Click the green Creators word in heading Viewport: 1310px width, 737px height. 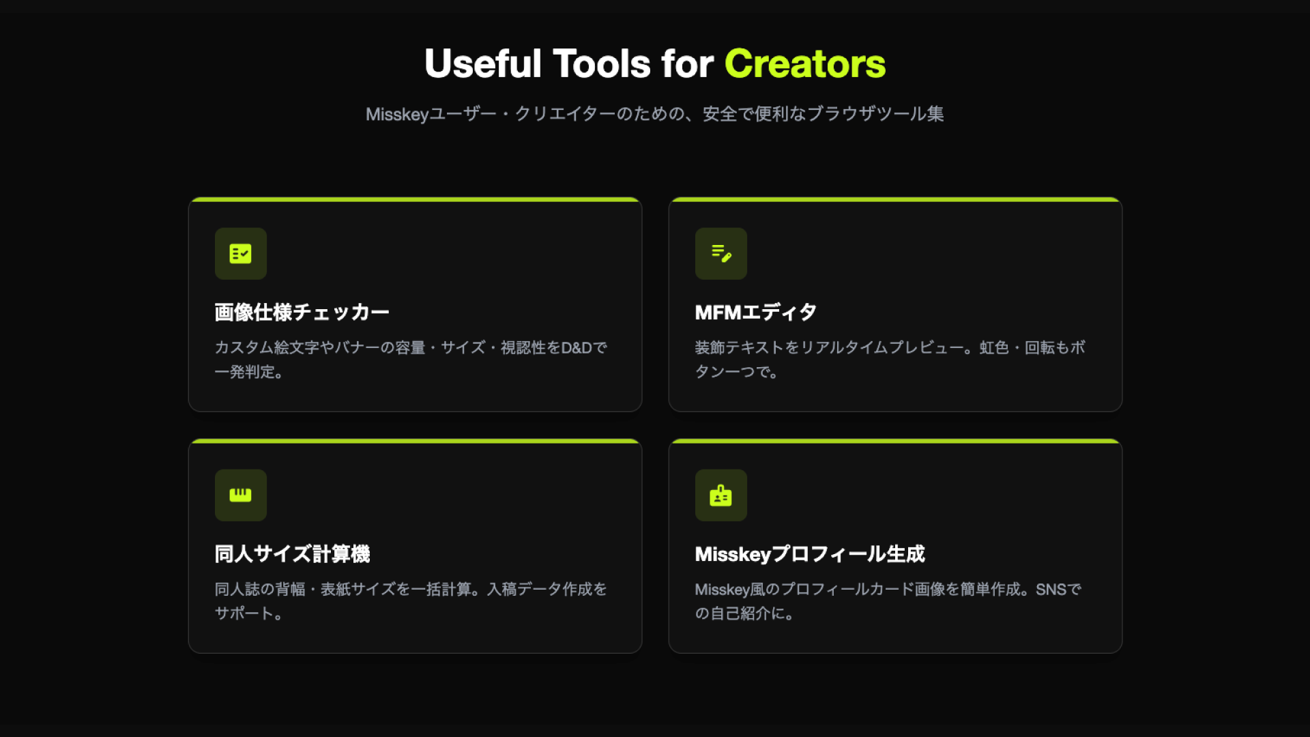pyautogui.click(x=804, y=63)
